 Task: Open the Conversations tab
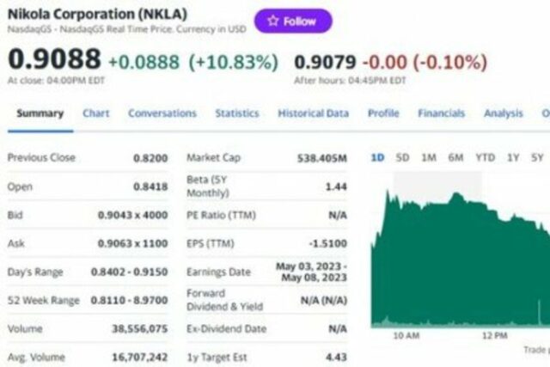coord(162,113)
